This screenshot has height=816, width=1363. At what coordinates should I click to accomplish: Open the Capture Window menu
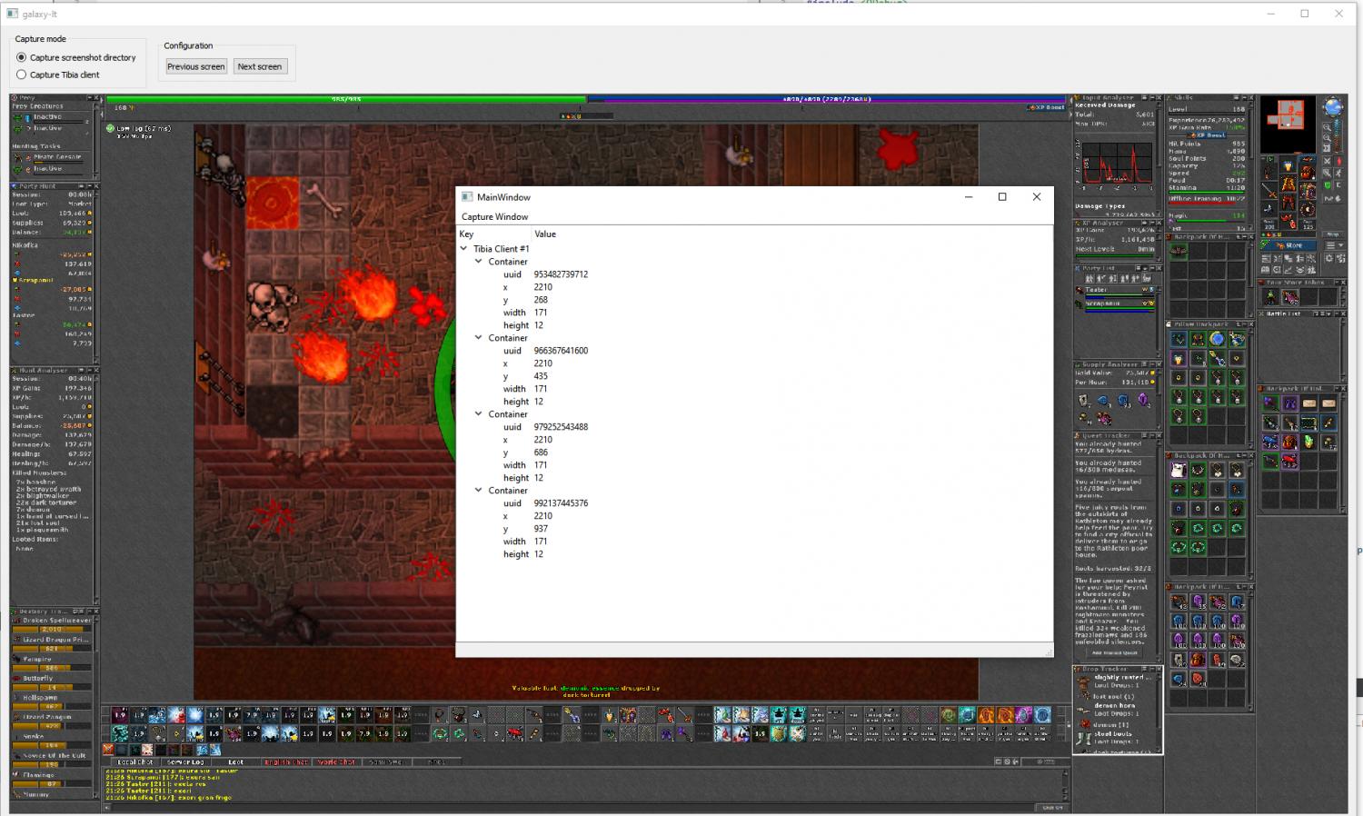pyautogui.click(x=494, y=216)
